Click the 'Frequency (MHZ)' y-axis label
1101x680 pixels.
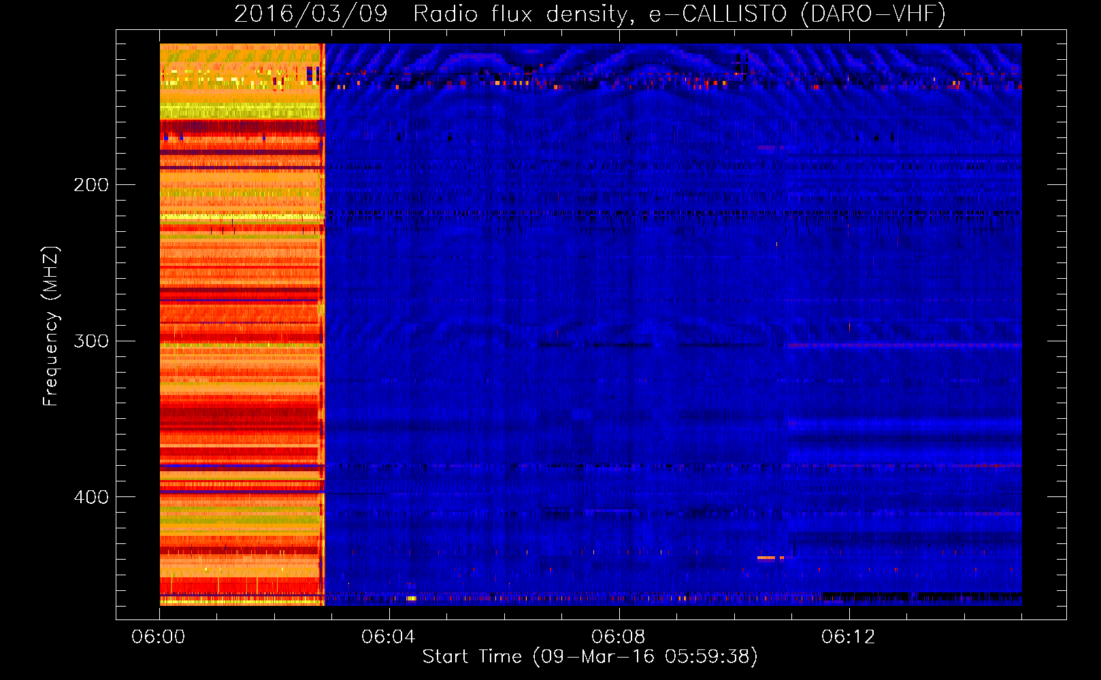tap(50, 326)
